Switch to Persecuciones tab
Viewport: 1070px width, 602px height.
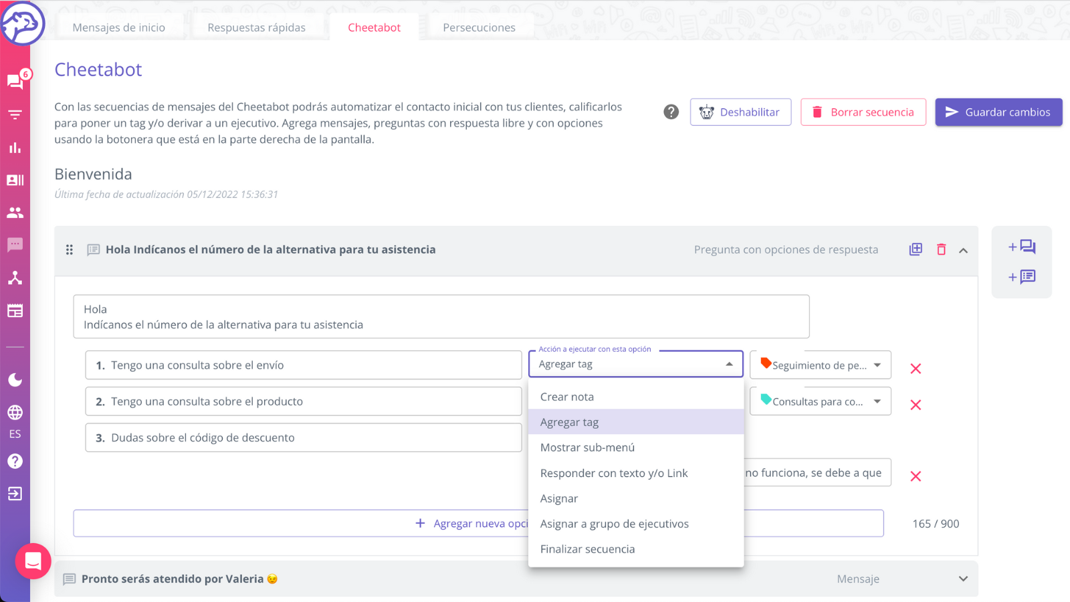[479, 27]
